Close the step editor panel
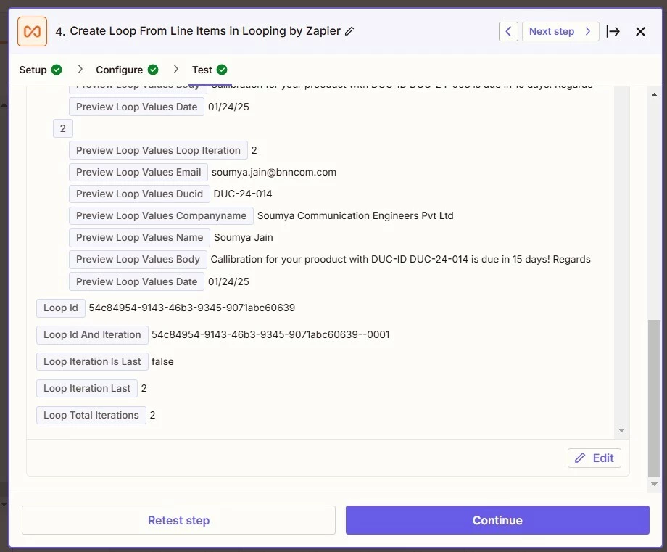Image resolution: width=667 pixels, height=552 pixels. point(640,31)
